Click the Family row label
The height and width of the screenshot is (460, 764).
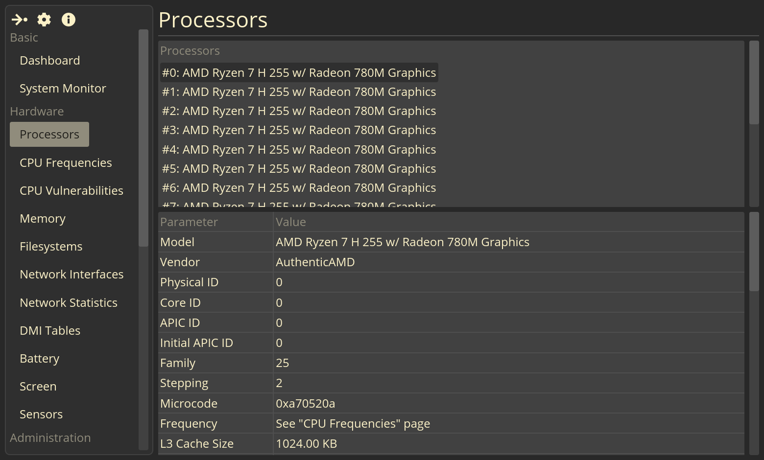(178, 363)
